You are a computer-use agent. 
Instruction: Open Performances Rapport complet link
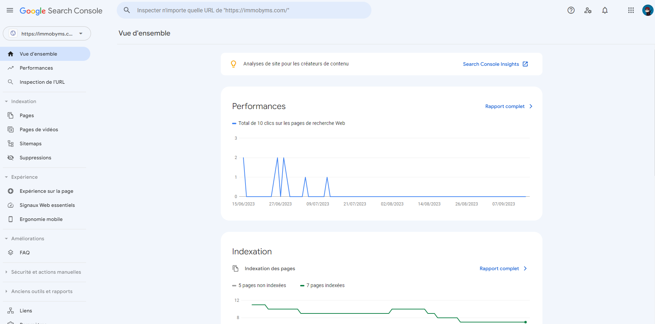pos(508,106)
